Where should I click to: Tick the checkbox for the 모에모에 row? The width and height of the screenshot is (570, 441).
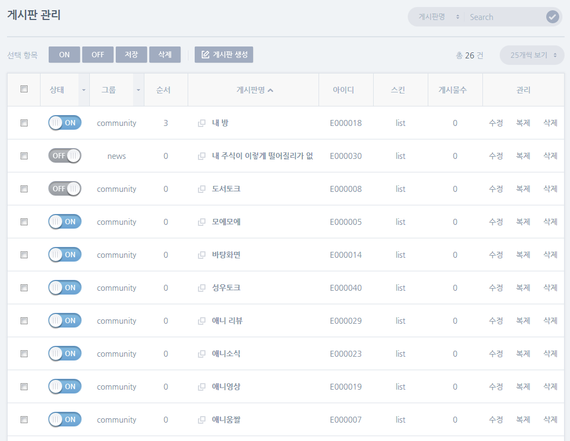pos(24,222)
